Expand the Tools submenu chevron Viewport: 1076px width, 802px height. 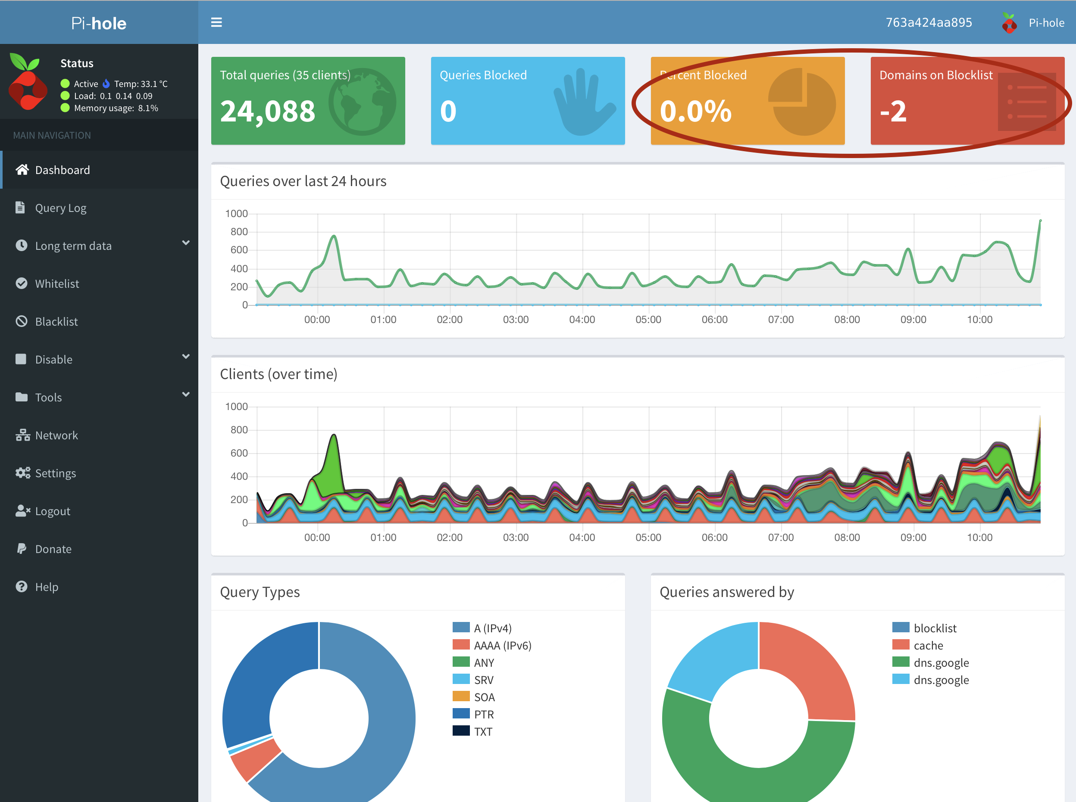[x=186, y=394]
